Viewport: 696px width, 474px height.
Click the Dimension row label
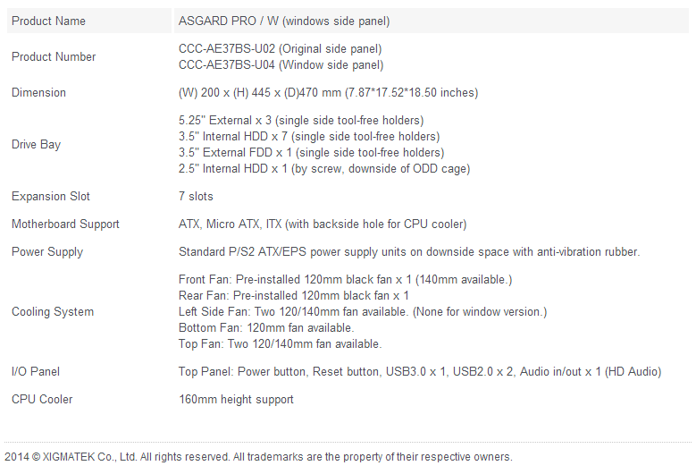click(x=38, y=92)
